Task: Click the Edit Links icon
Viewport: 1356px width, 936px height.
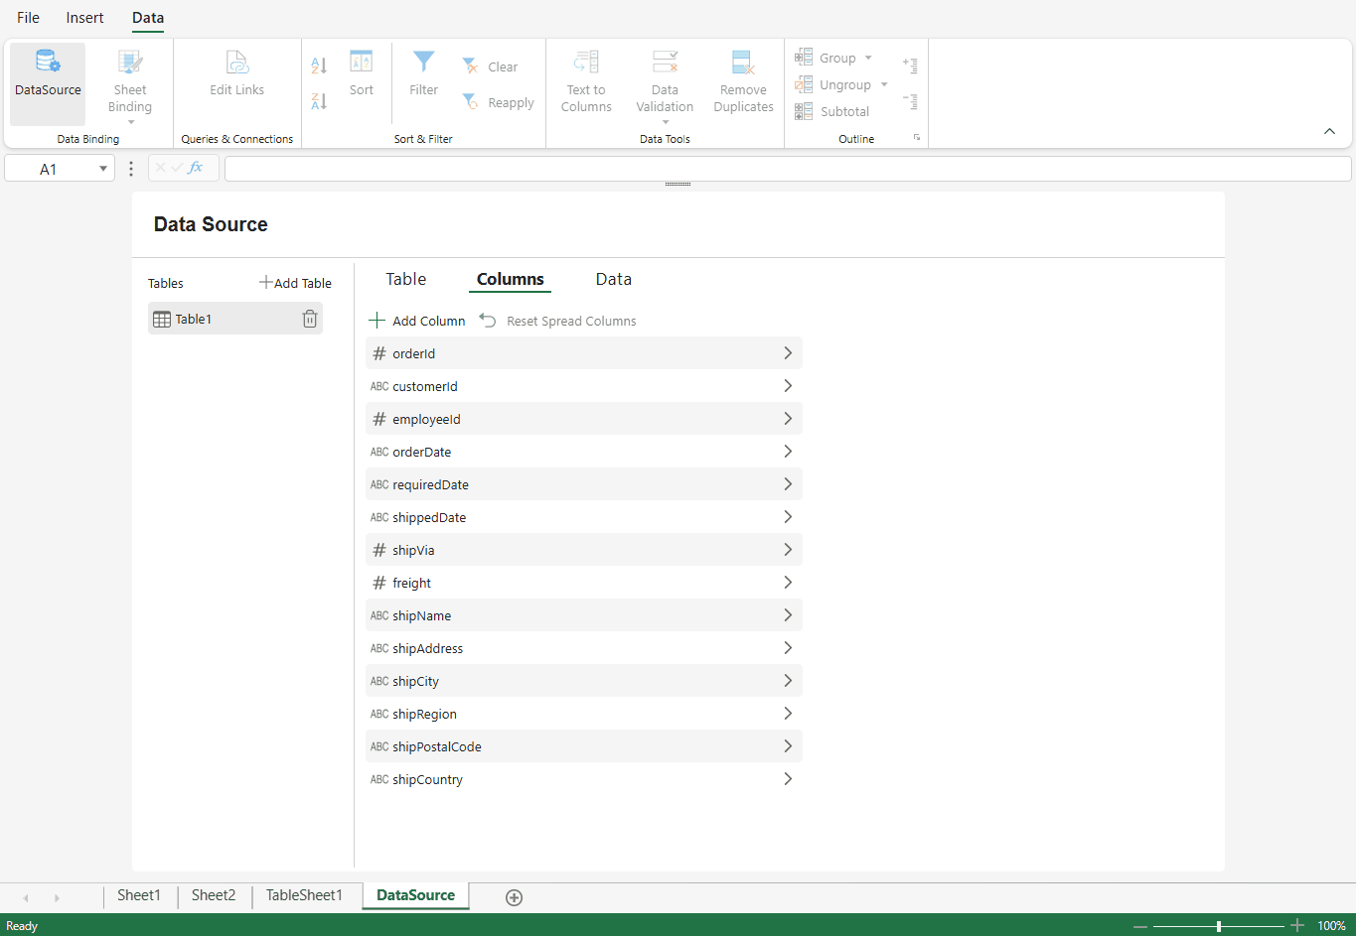Action: click(236, 62)
